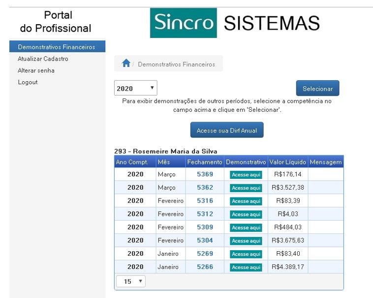Click fechamento number 5304 link

tap(205, 240)
